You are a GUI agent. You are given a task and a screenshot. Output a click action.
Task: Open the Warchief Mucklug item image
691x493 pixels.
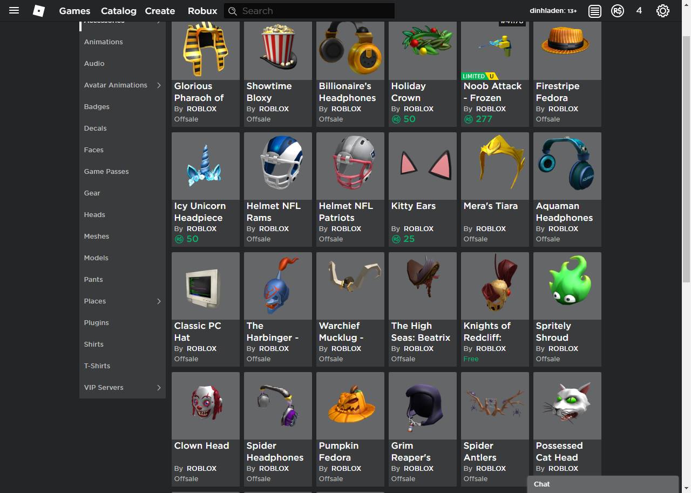[x=350, y=286]
